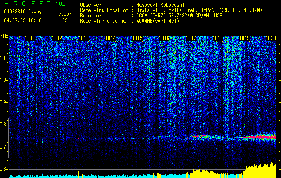Click the 1013 time marker
281x178 pixels.
pos(84,38)
